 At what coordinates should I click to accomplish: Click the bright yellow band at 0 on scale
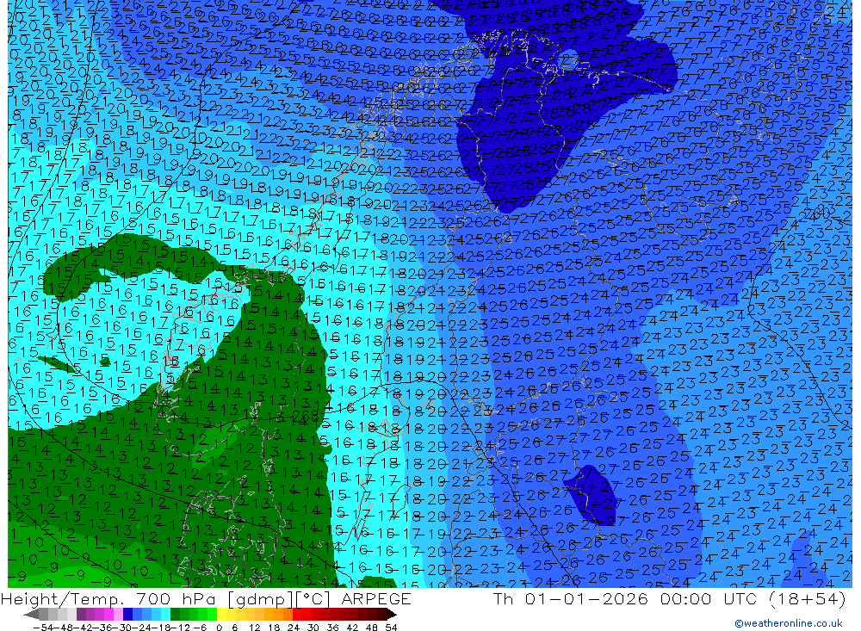point(222,615)
